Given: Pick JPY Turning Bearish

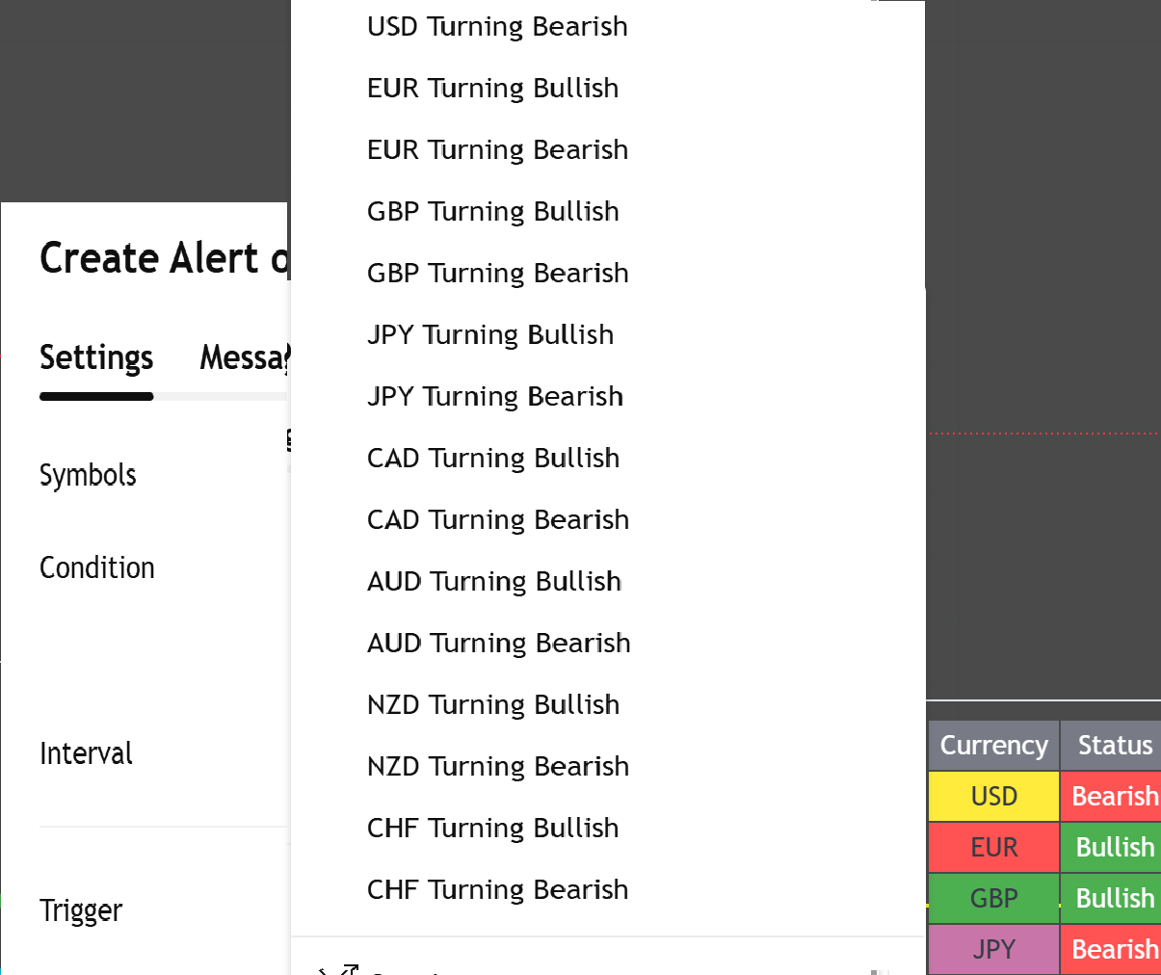Looking at the screenshot, I should point(495,396).
